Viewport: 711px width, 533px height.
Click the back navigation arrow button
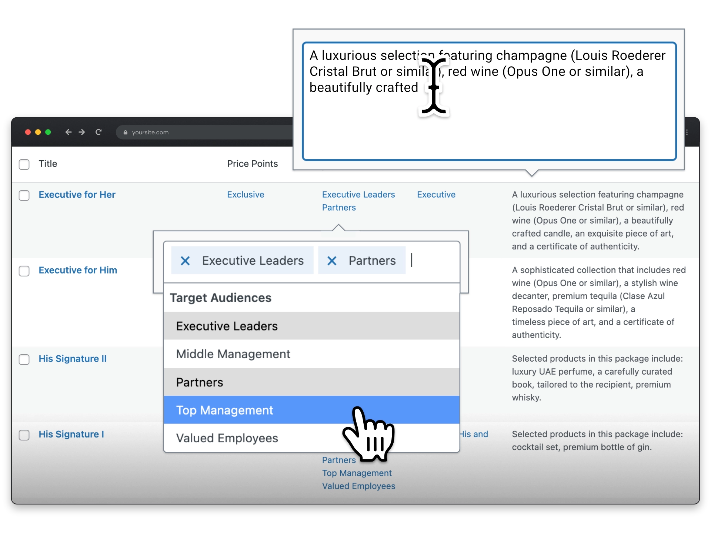(68, 132)
